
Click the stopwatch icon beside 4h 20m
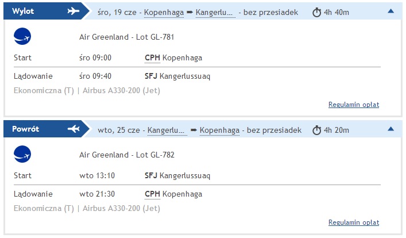click(316, 130)
